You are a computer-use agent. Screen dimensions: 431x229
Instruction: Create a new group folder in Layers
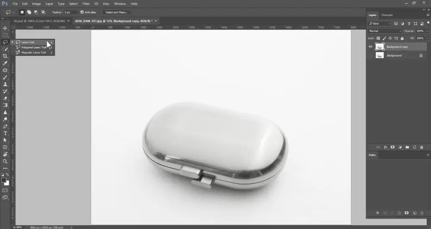point(407,147)
